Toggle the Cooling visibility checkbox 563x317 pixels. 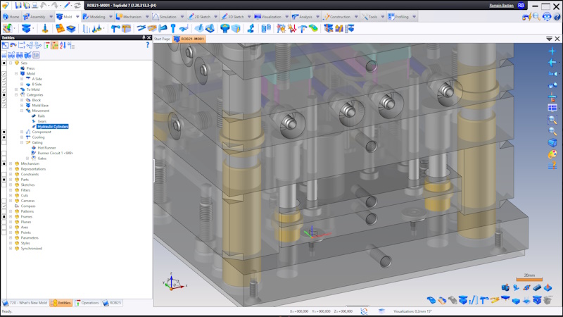click(x=4, y=137)
